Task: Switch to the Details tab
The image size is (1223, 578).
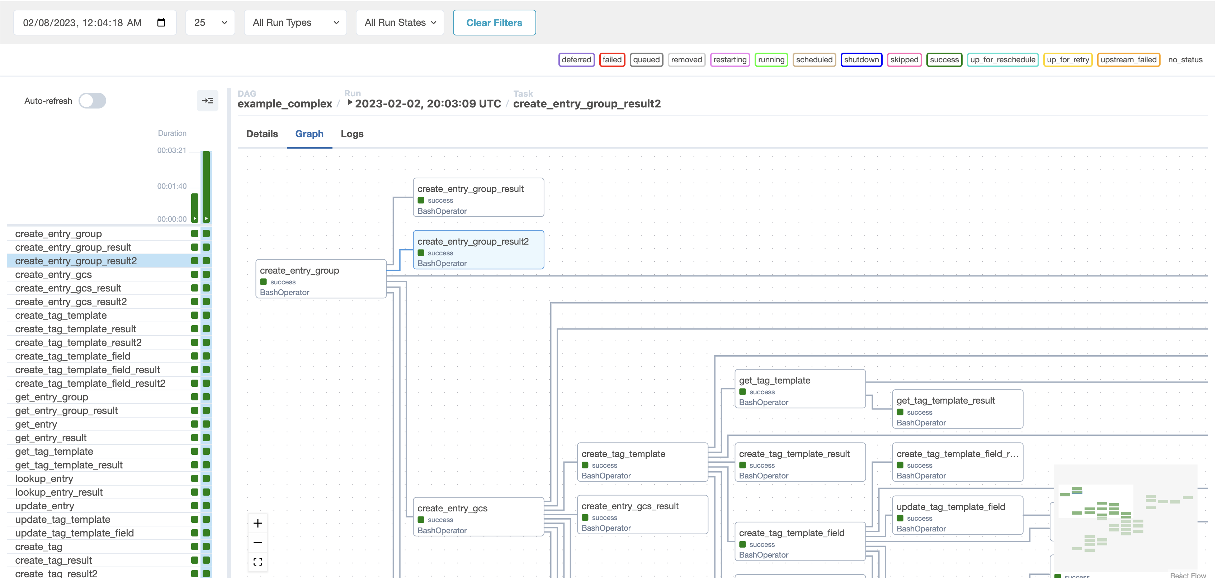Action: point(262,134)
